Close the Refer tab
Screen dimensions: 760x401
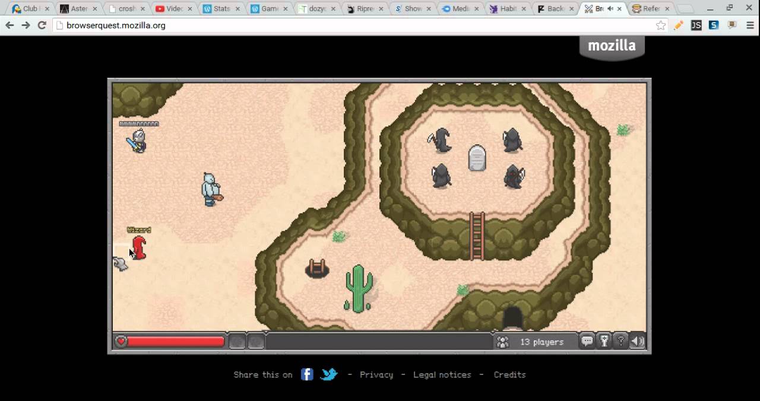[667, 9]
